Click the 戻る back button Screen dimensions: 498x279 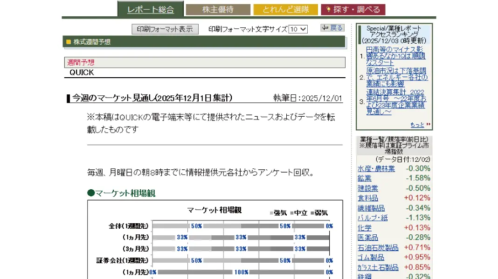coord(332,28)
